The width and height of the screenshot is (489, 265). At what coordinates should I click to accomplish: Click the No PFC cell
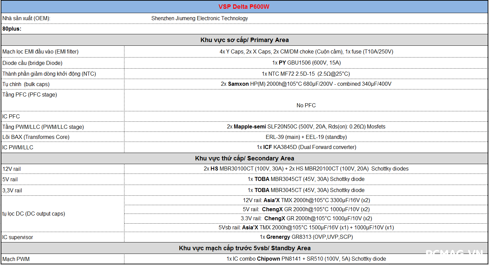[306, 105]
